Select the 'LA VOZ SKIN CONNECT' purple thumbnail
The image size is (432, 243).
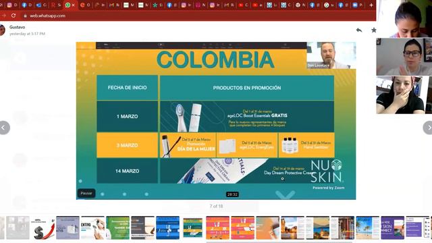(x=393, y=227)
